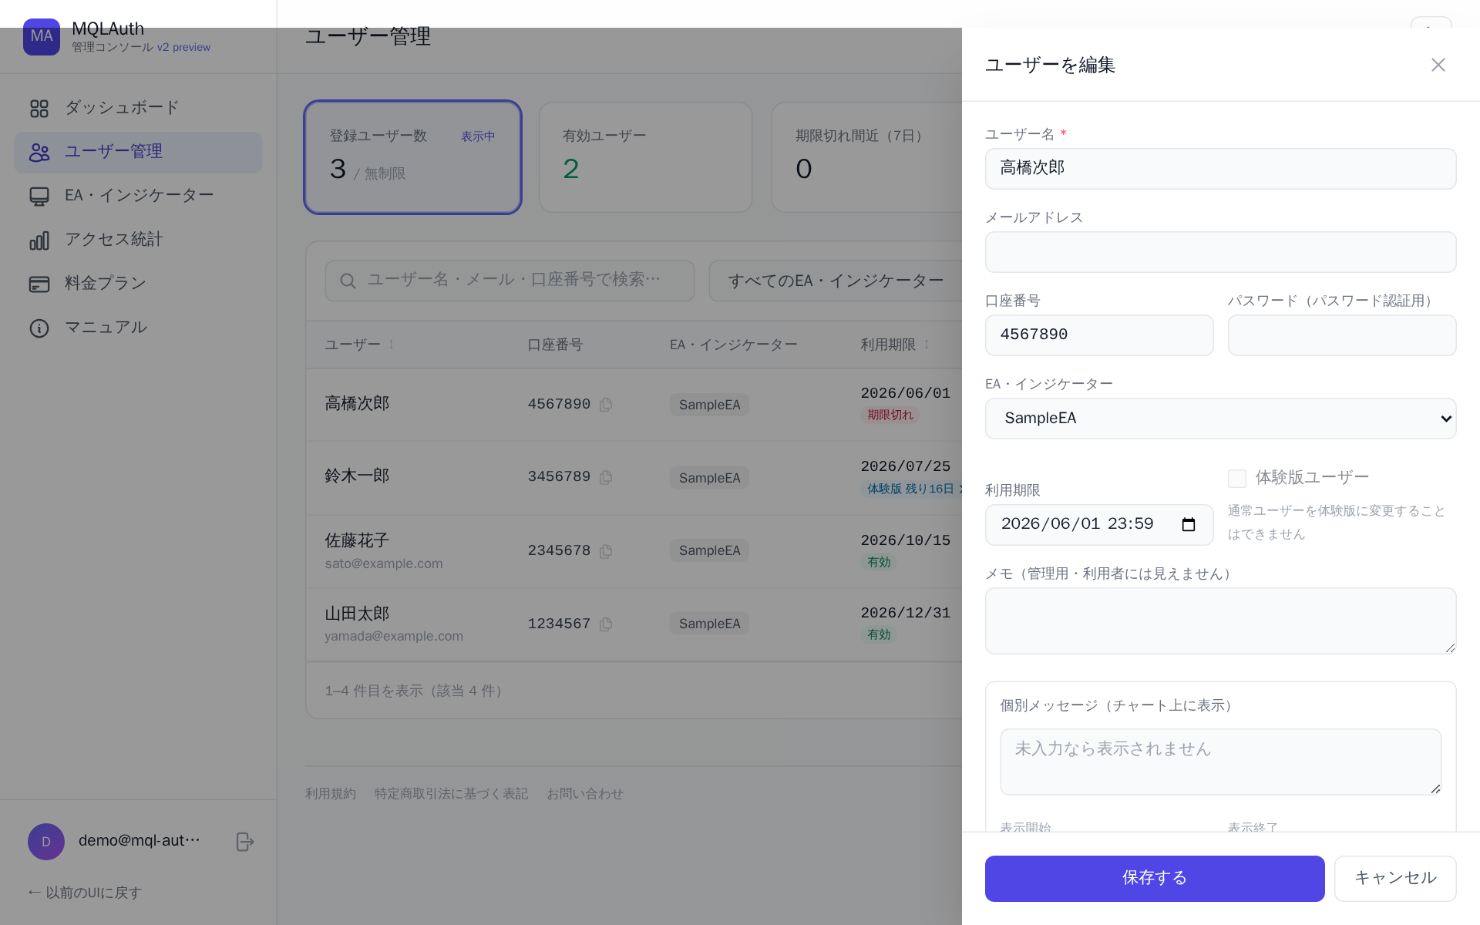Toggle the 体験版ユーザー checkbox
1480x925 pixels.
pos(1236,479)
